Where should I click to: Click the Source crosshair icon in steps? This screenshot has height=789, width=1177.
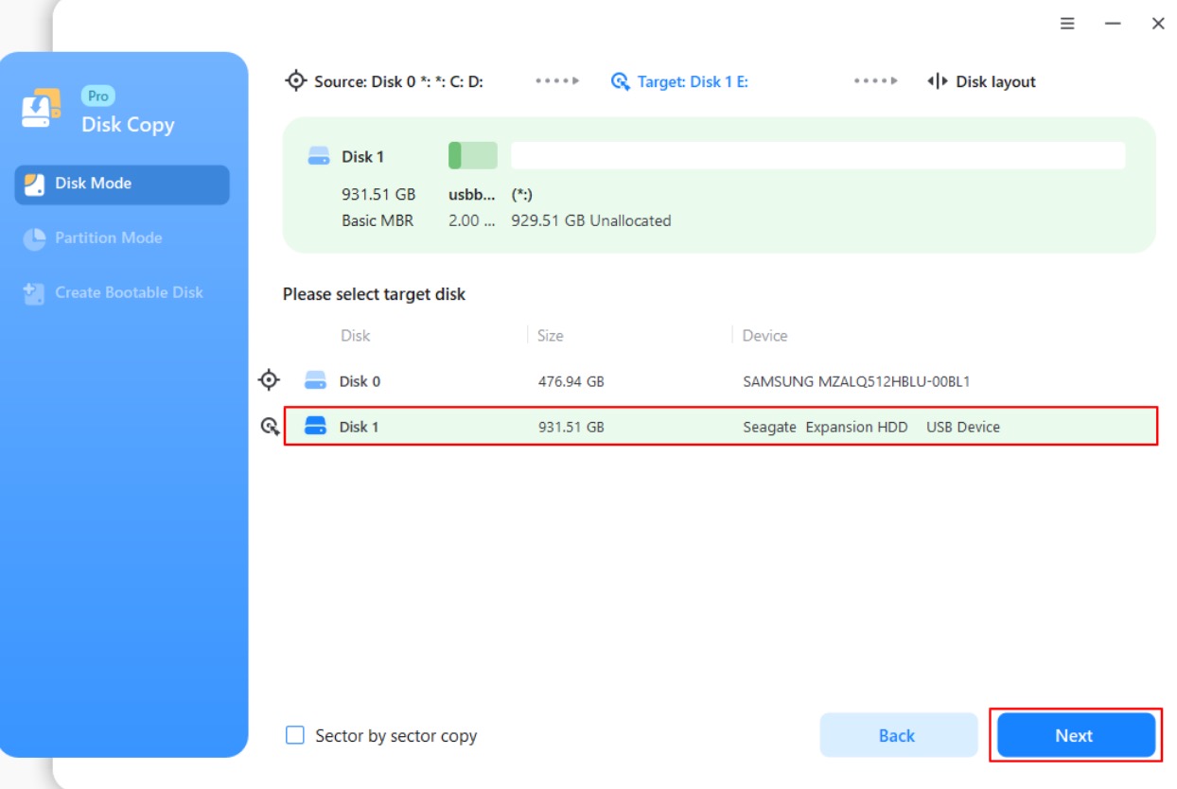pyautogui.click(x=296, y=80)
